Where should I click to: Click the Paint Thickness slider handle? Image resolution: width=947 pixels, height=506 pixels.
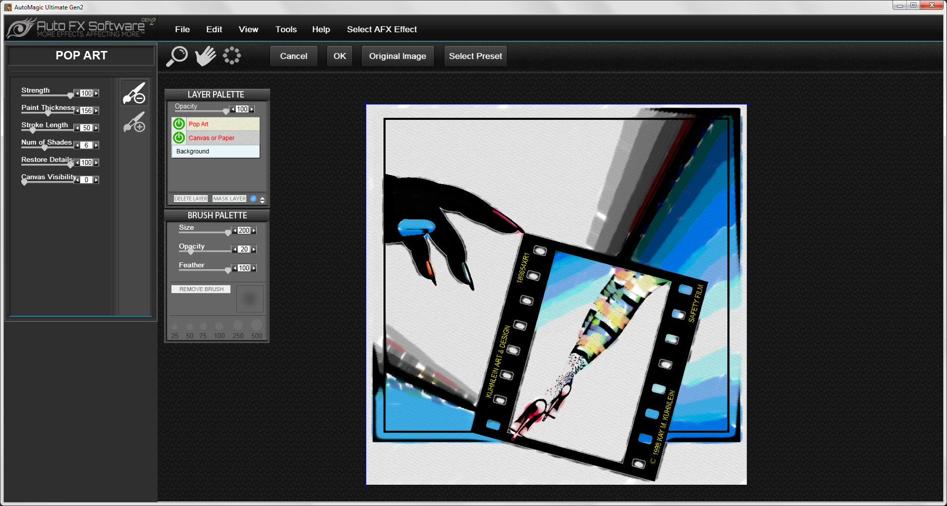pyautogui.click(x=48, y=112)
